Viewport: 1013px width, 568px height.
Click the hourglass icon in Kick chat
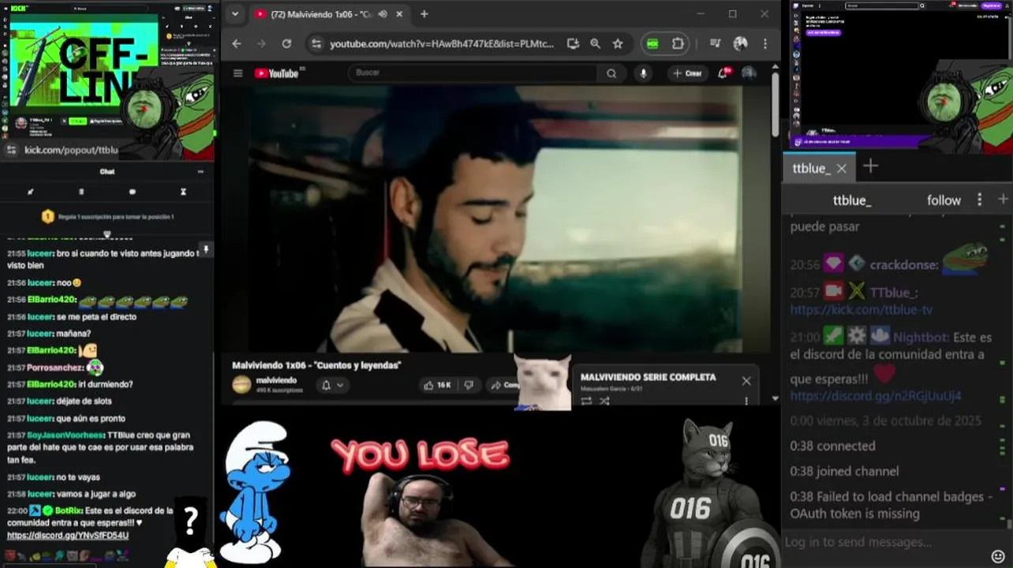click(x=183, y=192)
